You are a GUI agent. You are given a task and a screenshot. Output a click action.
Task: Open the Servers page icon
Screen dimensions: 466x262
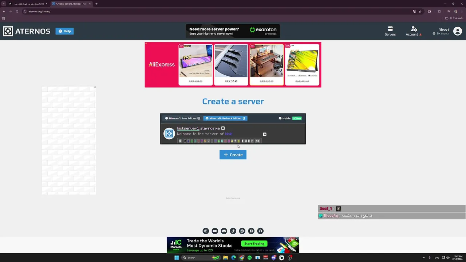pyautogui.click(x=390, y=29)
